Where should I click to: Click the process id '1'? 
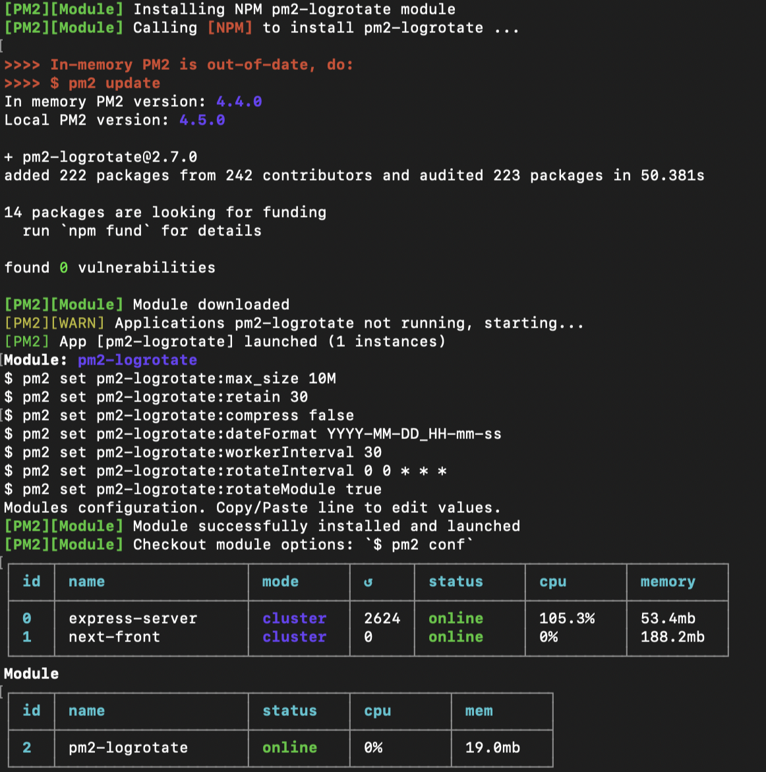point(27,637)
